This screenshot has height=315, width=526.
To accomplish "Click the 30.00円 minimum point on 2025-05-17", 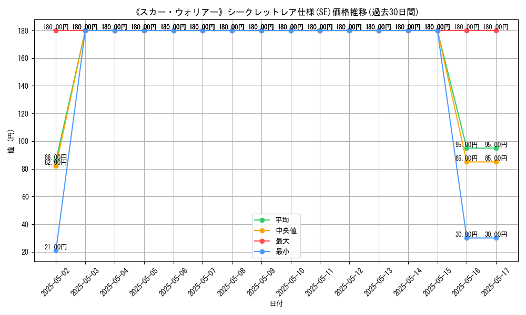I will tap(496, 238).
